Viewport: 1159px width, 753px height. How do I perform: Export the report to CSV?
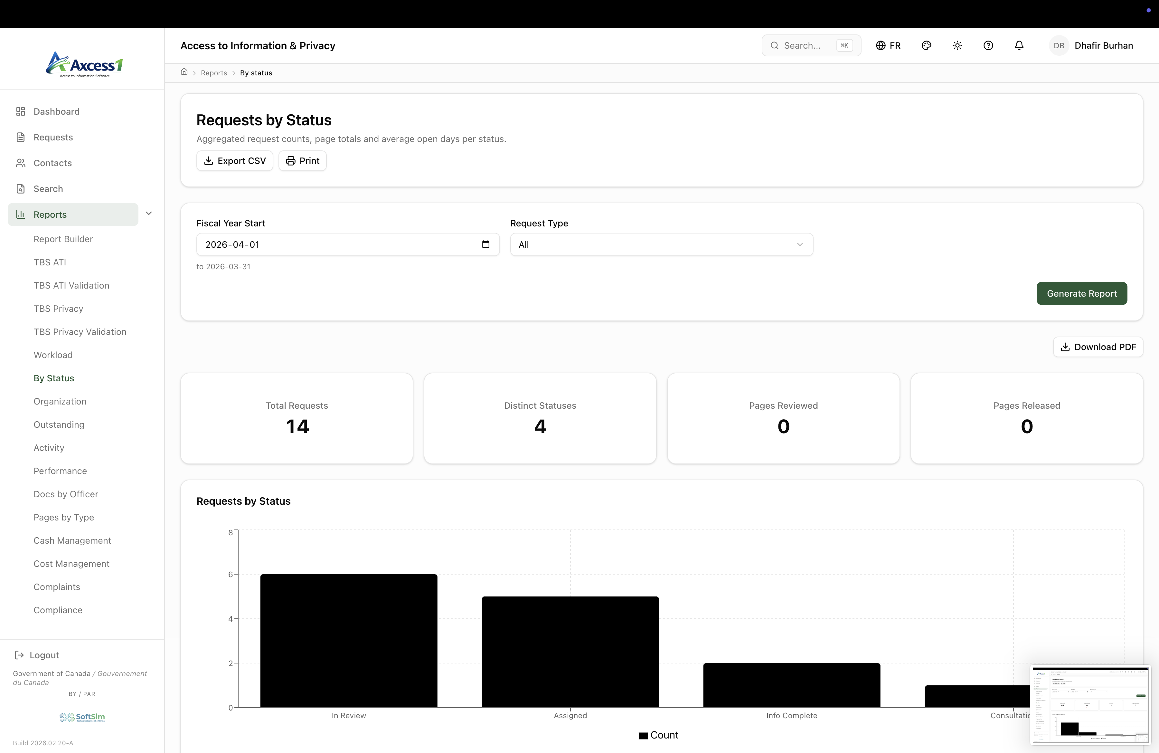point(234,161)
